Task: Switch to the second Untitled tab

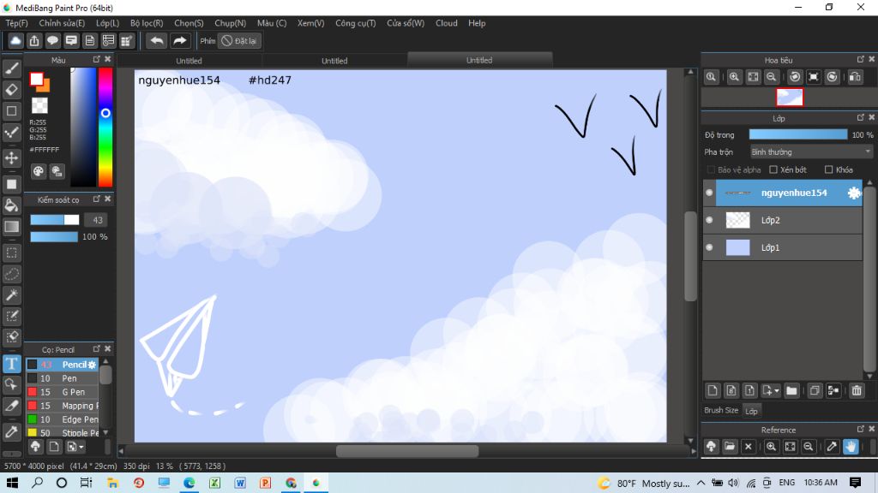Action: 334,61
